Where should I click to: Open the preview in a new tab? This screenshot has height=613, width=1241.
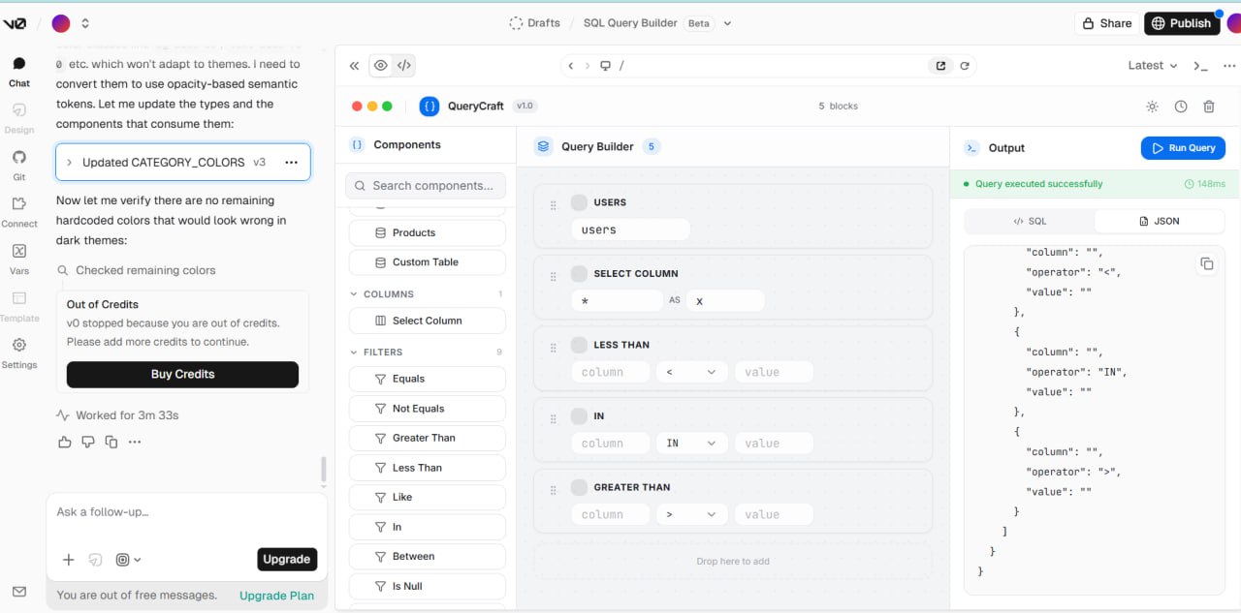[x=940, y=66]
